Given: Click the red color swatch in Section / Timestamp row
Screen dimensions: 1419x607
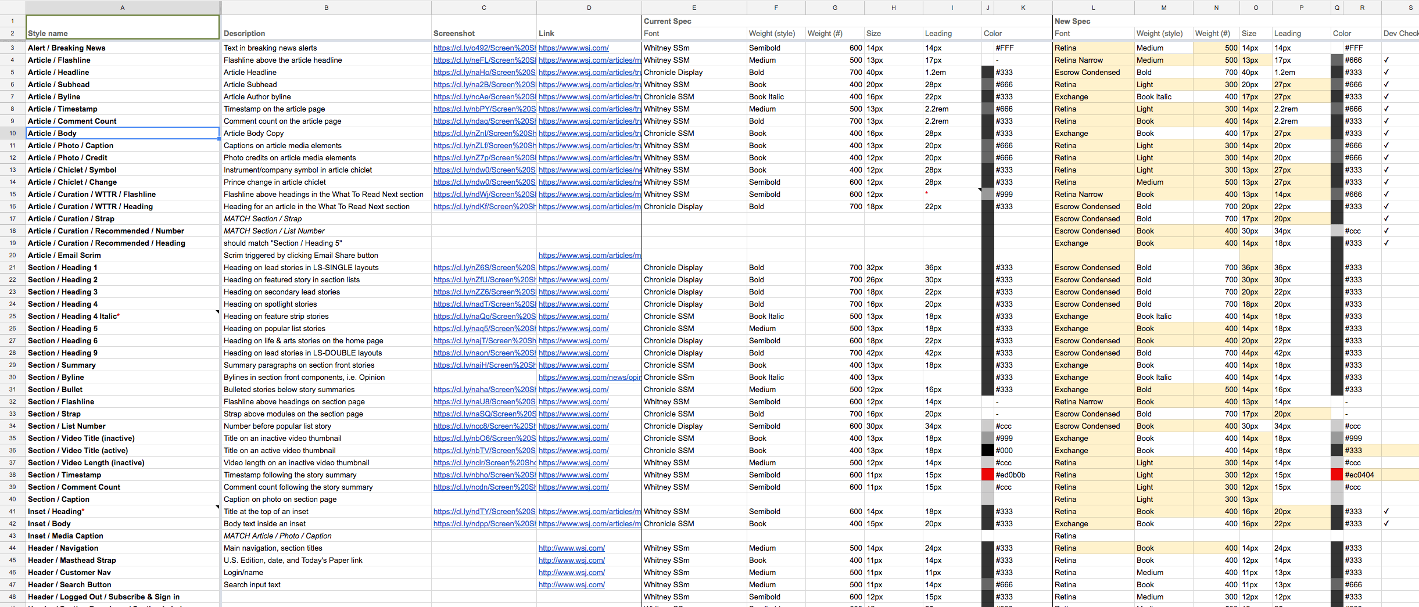Looking at the screenshot, I should pyautogui.click(x=988, y=475).
